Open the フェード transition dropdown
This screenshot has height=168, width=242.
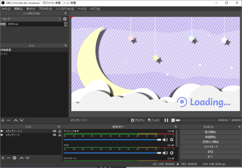click(x=30, y=19)
